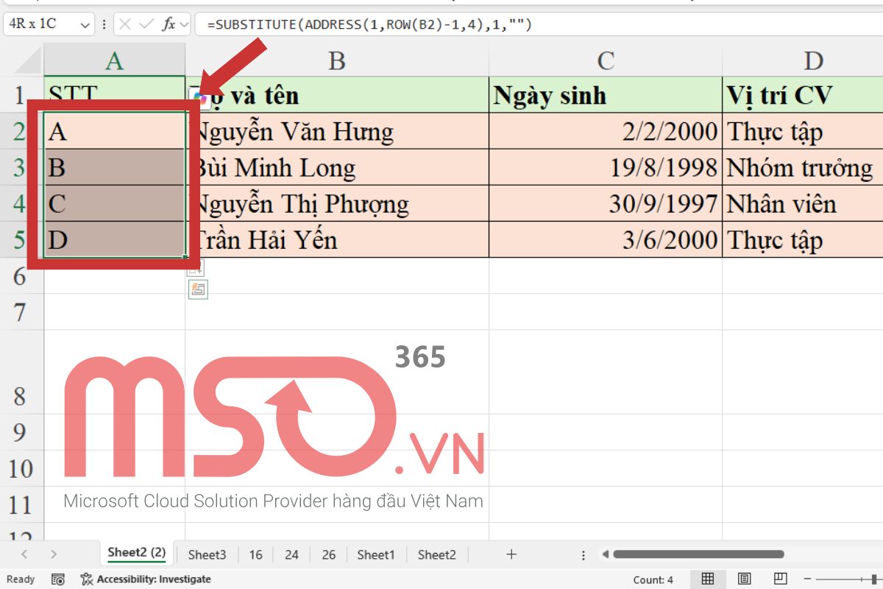Image resolution: width=883 pixels, height=589 pixels.
Task: Click the date cell '3/6/2000'
Action: 606,240
